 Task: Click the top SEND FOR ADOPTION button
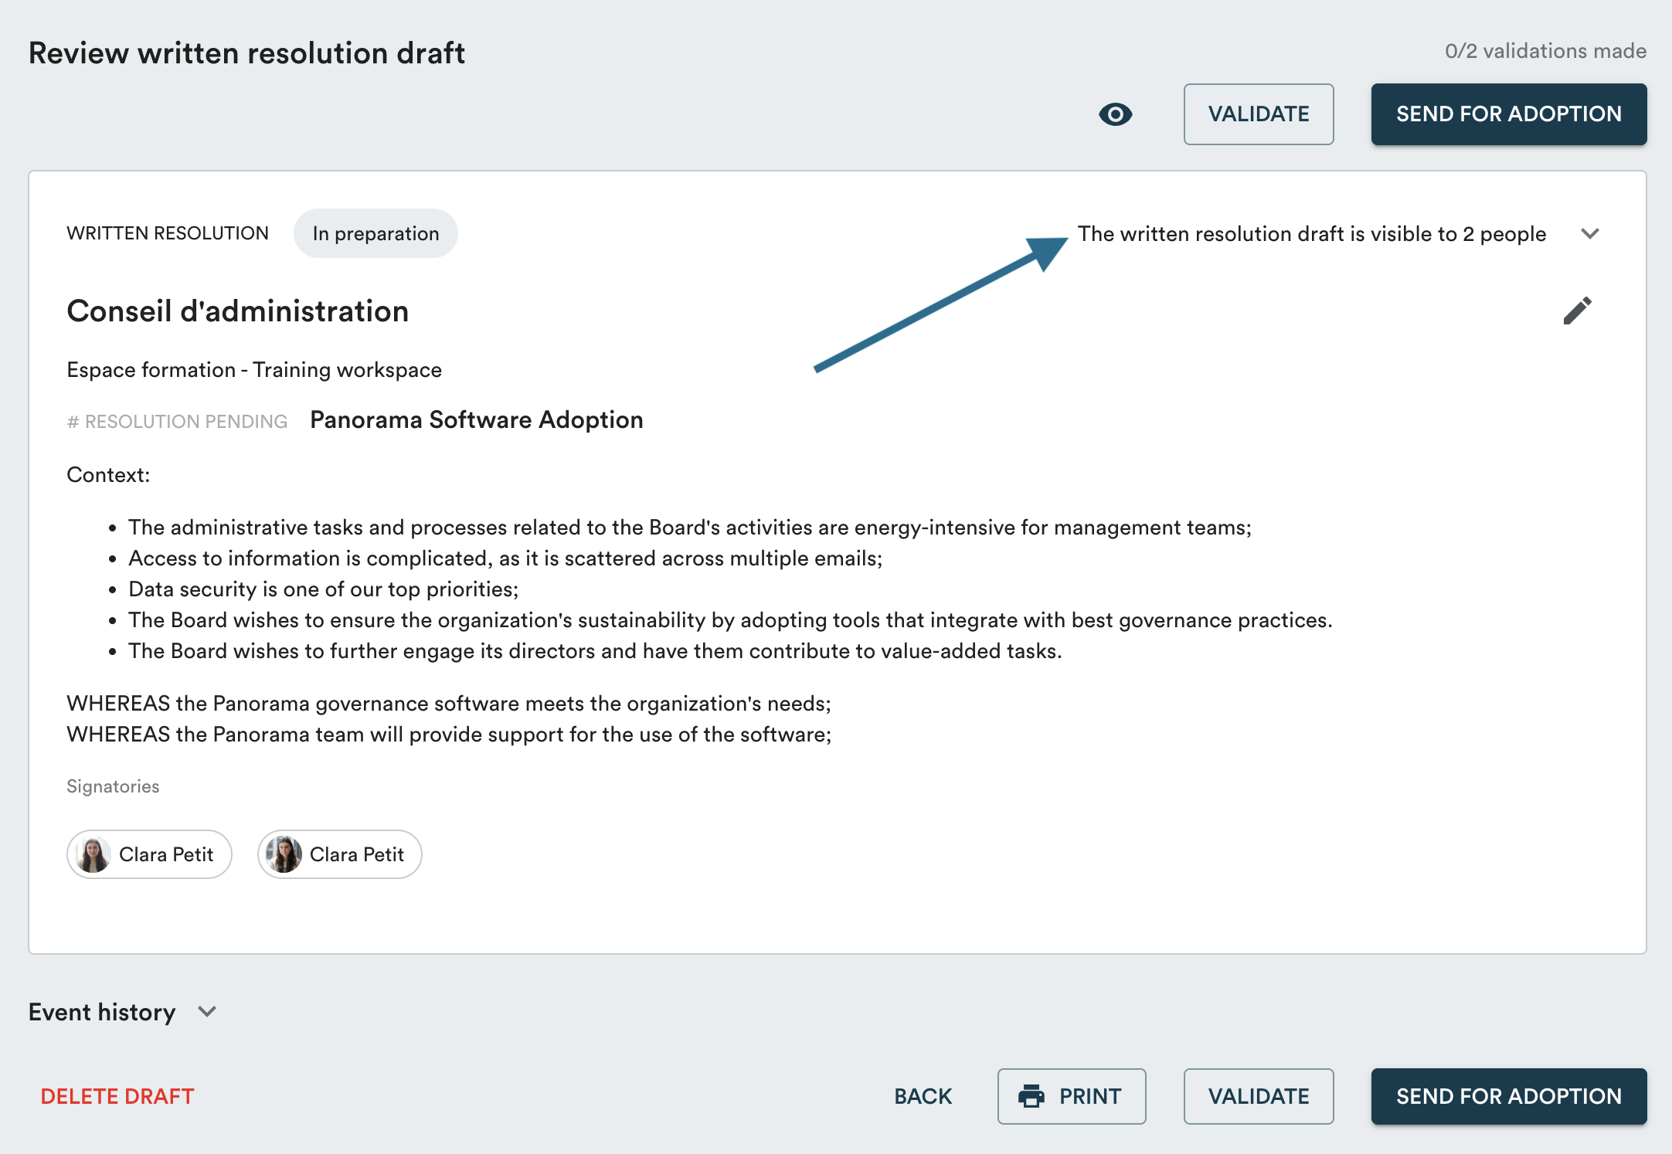tap(1508, 114)
